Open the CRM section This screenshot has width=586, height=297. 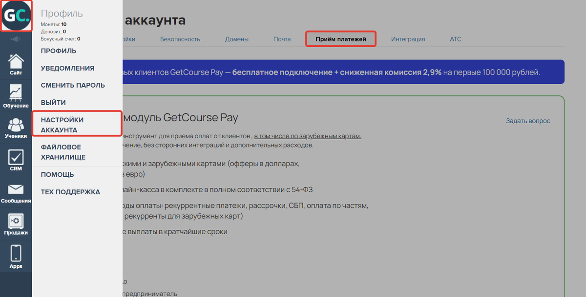pos(16,160)
